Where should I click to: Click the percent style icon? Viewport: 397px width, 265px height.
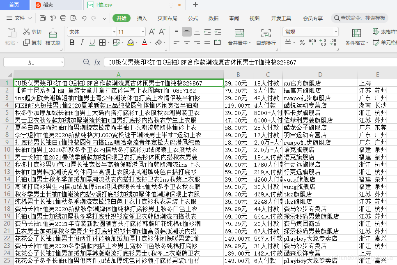click(x=302, y=42)
